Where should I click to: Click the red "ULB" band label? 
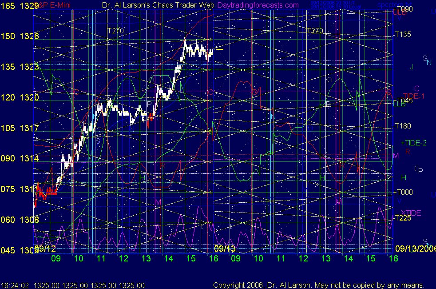[400, 13]
